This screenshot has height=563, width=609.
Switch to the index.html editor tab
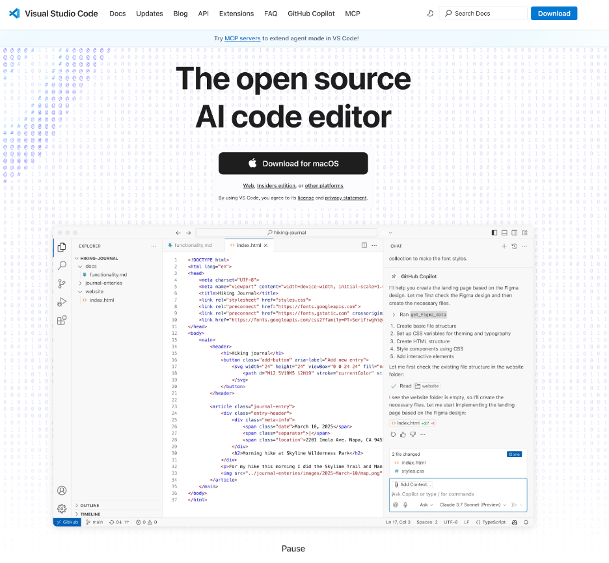click(249, 245)
